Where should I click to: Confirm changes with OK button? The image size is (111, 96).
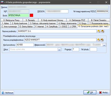click(x=90, y=92)
